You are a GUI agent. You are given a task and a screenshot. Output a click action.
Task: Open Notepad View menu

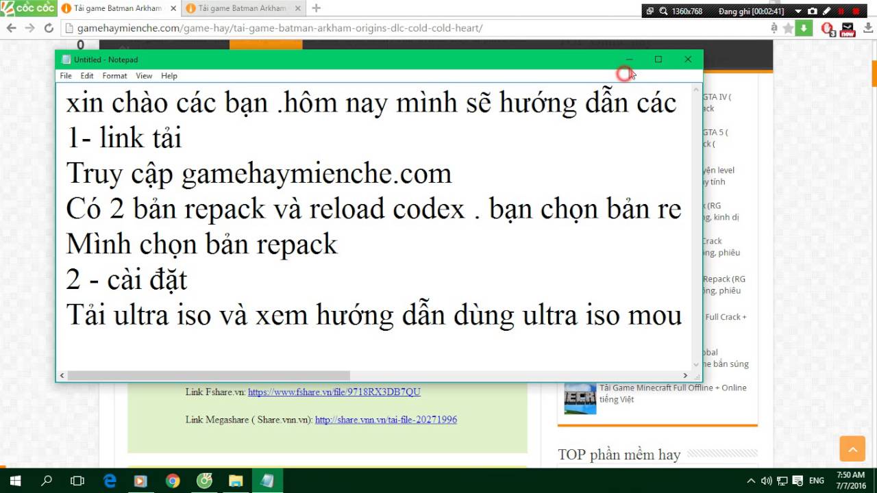(144, 76)
